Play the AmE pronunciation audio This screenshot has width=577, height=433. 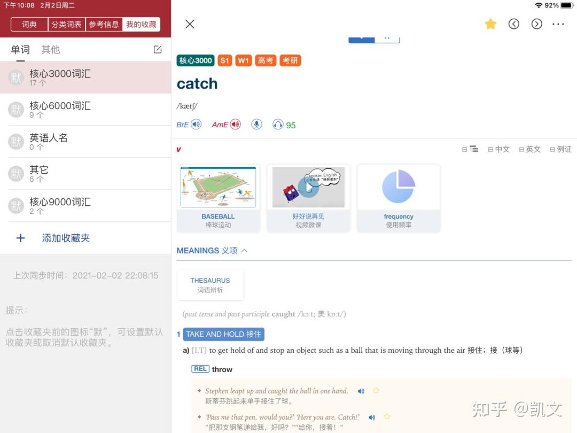click(236, 125)
